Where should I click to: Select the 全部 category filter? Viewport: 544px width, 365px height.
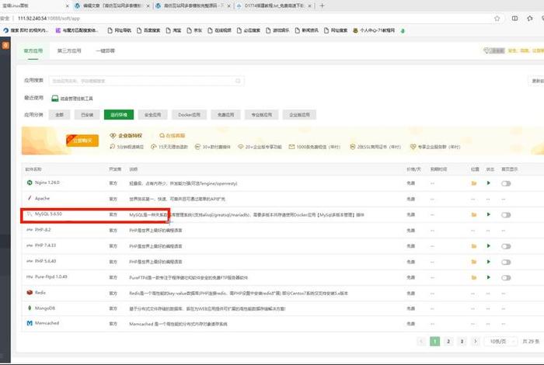point(59,115)
